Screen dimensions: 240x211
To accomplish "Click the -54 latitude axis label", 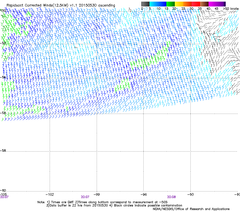I will 3,77.
